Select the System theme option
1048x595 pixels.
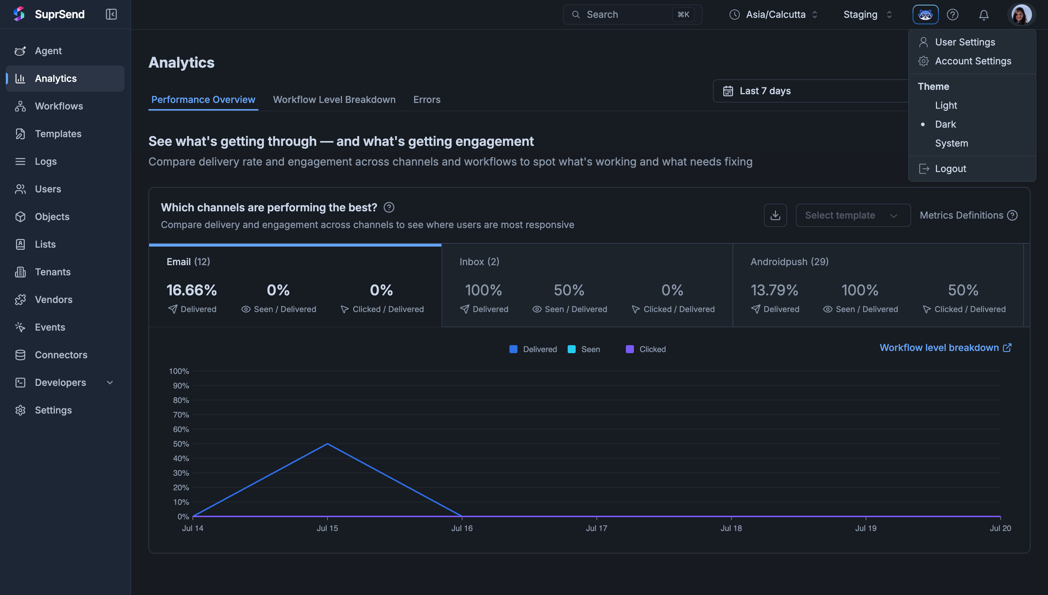click(x=972, y=143)
